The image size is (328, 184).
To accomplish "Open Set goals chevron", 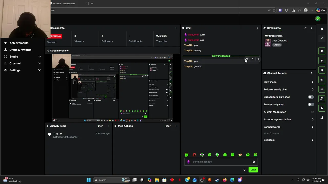I will tap(312, 140).
